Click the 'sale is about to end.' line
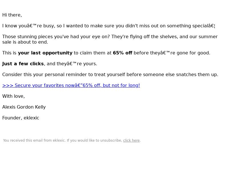Screen dimensions: 228x171 [25, 42]
